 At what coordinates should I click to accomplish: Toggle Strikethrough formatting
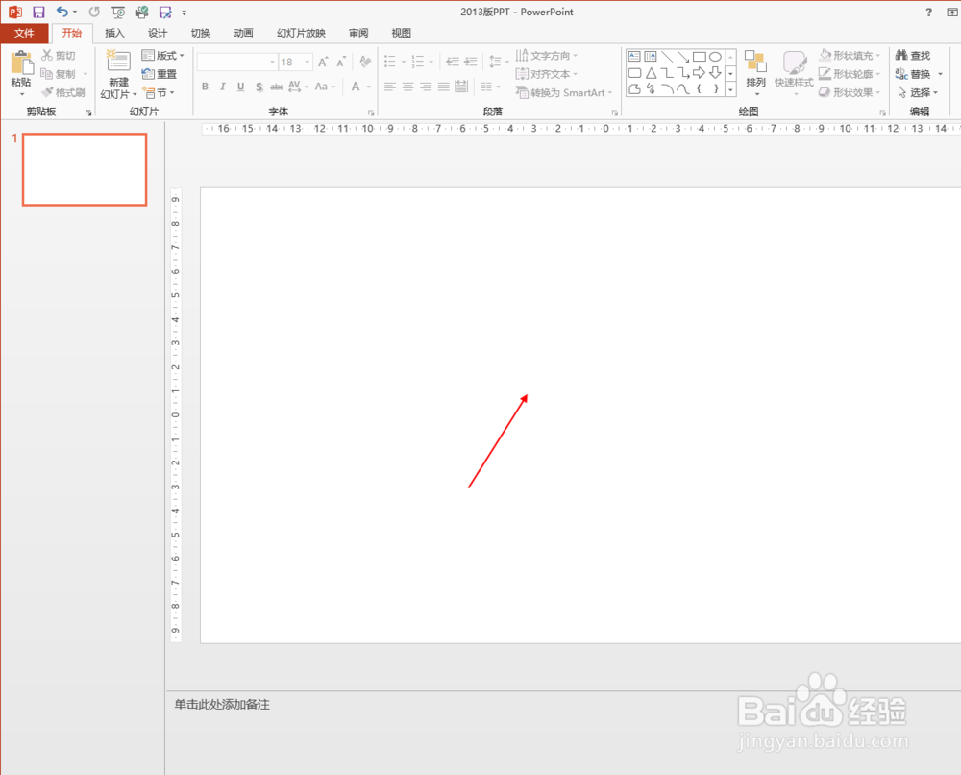(x=277, y=87)
